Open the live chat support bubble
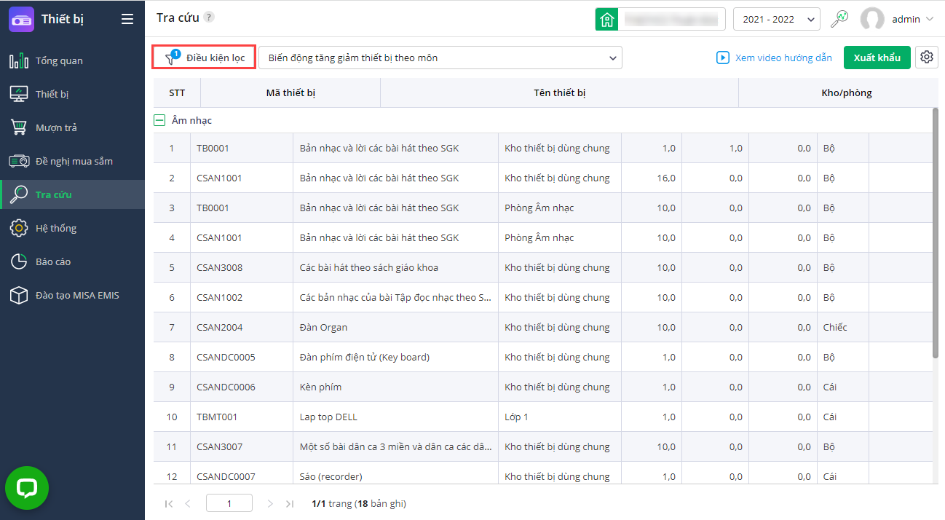This screenshot has width=945, height=520. point(27,487)
